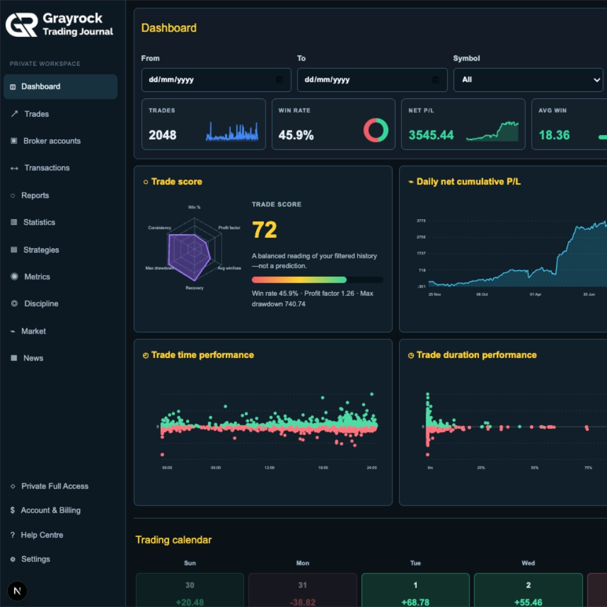607x607 pixels.
Task: Click the trades sparkline bar chart
Action: click(232, 131)
